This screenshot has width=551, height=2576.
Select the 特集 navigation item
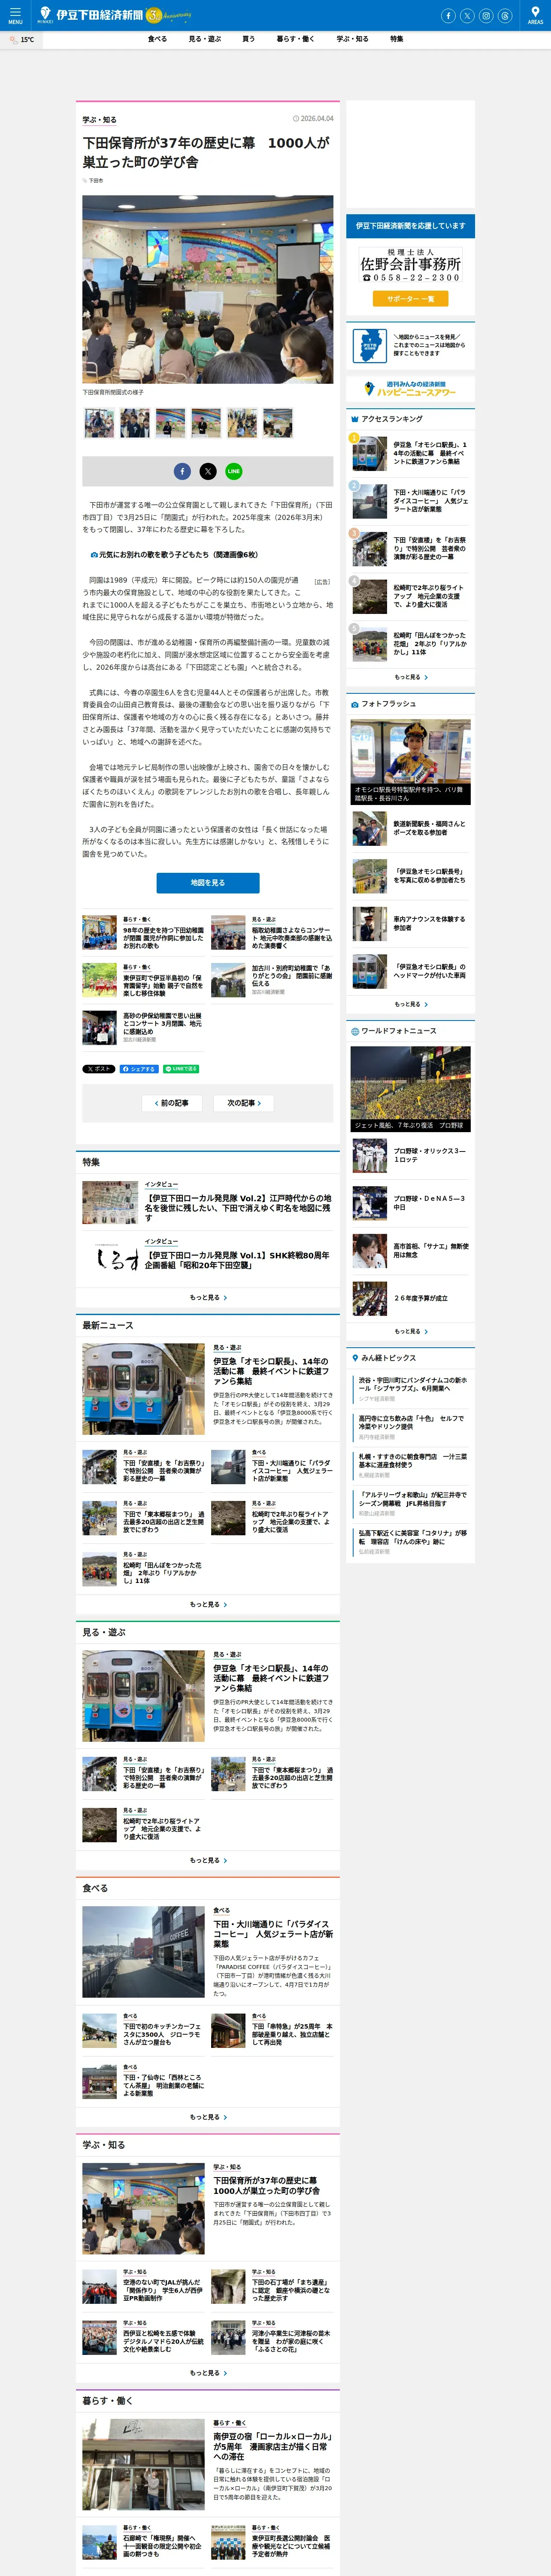pyautogui.click(x=397, y=39)
